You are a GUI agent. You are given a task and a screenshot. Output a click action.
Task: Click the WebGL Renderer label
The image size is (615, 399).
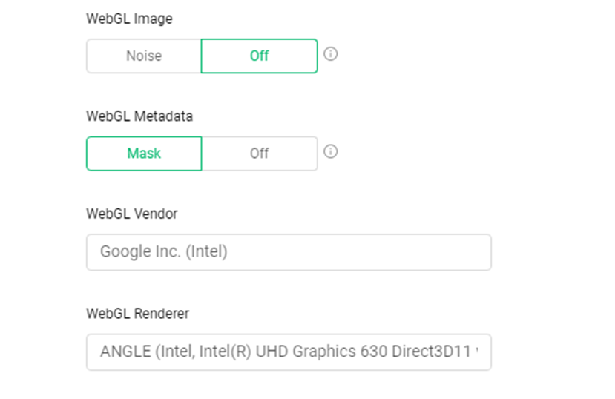pyautogui.click(x=137, y=313)
